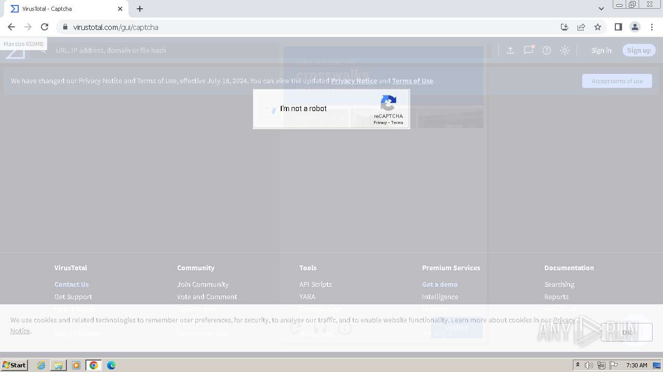The height and width of the screenshot is (372, 663).
Task: Open the Windows Start button
Action: coord(14,365)
